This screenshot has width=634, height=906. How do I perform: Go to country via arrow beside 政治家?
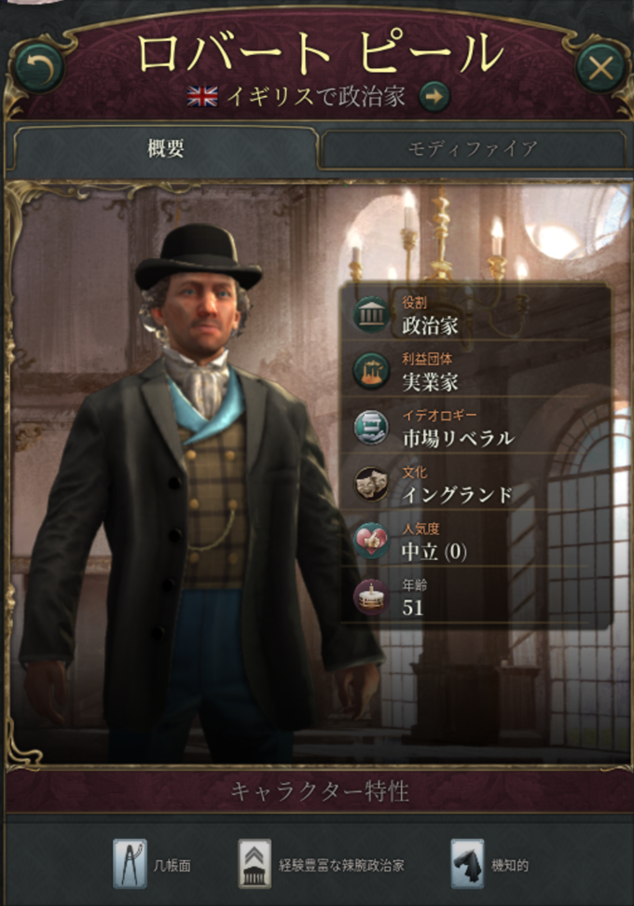pos(434,97)
